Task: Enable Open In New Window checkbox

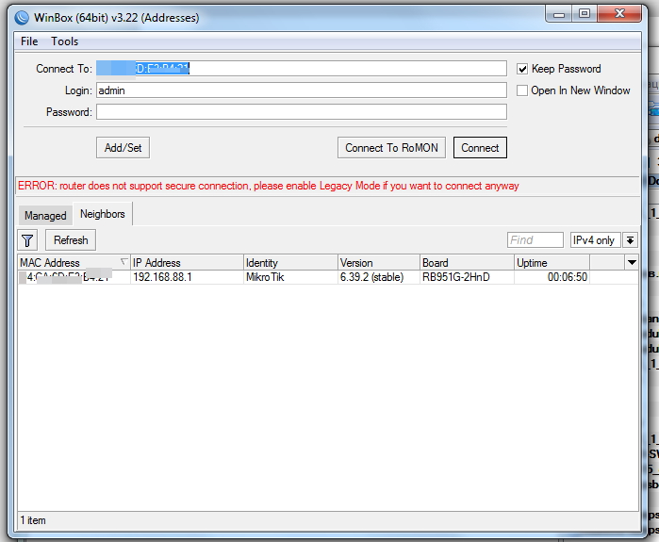Action: [522, 90]
